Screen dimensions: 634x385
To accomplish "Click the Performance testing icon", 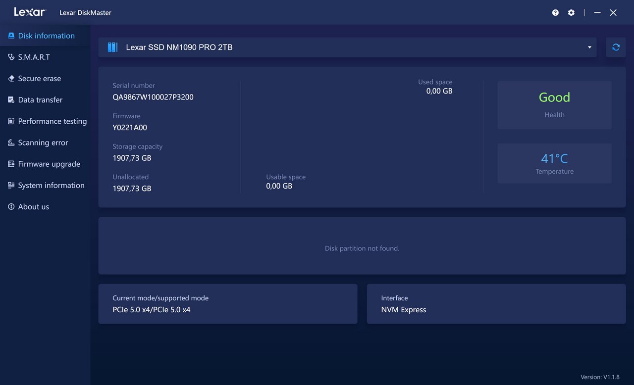I will (x=11, y=121).
